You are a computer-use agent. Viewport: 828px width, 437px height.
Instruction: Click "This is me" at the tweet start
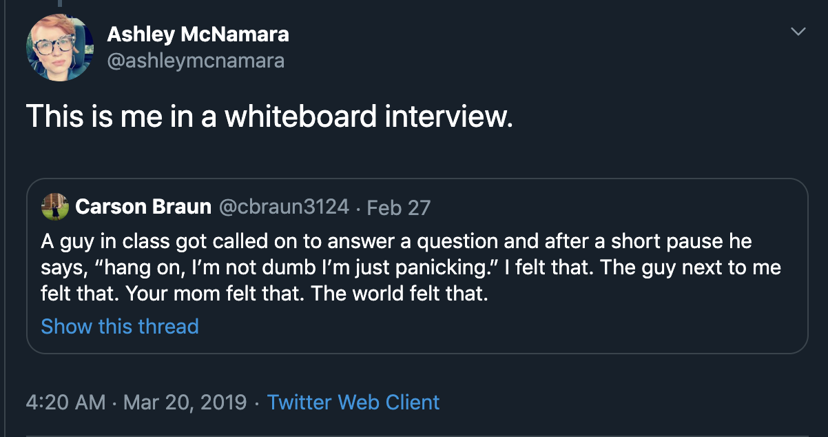[84, 116]
